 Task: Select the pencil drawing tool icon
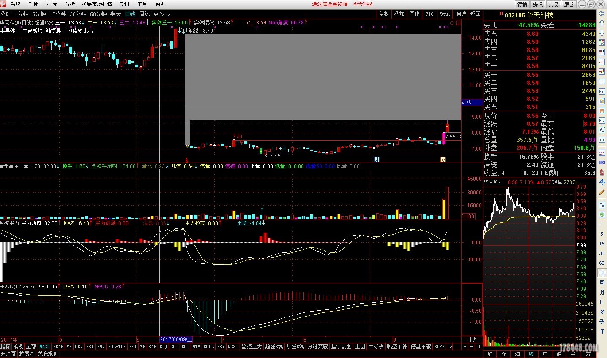602,192
